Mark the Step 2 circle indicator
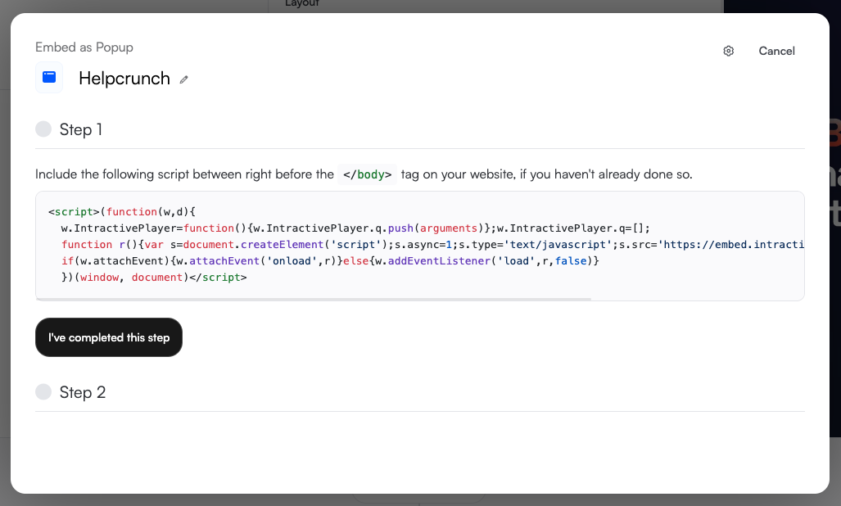The image size is (841, 506). (43, 392)
